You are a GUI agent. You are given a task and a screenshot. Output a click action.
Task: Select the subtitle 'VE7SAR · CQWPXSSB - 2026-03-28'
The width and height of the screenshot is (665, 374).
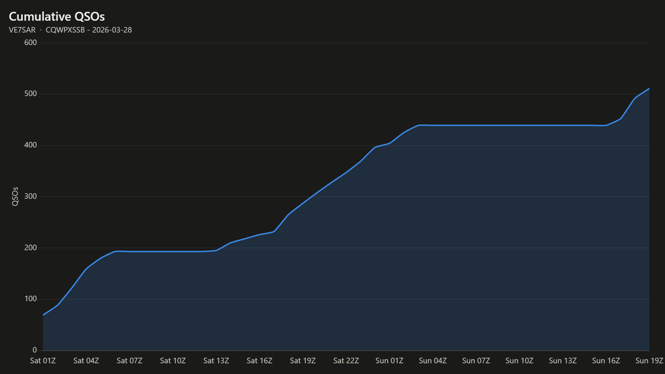pos(70,30)
